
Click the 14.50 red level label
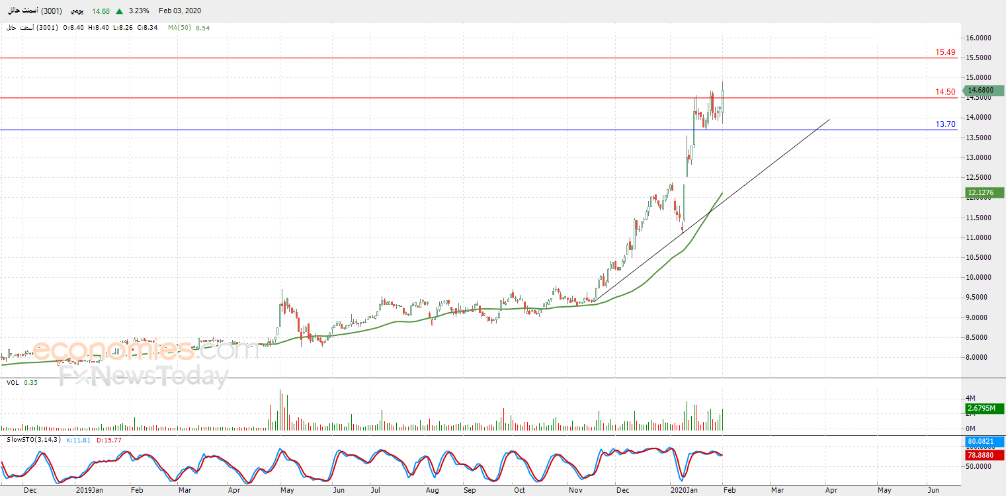(x=945, y=92)
